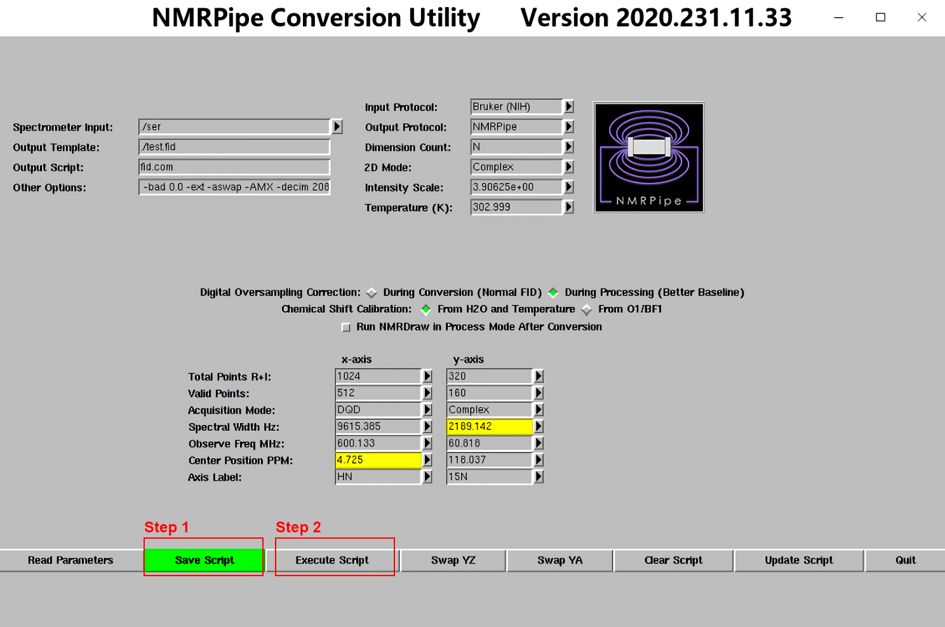The height and width of the screenshot is (627, 945).
Task: Click the Spectrometer Input field
Action: [234, 126]
